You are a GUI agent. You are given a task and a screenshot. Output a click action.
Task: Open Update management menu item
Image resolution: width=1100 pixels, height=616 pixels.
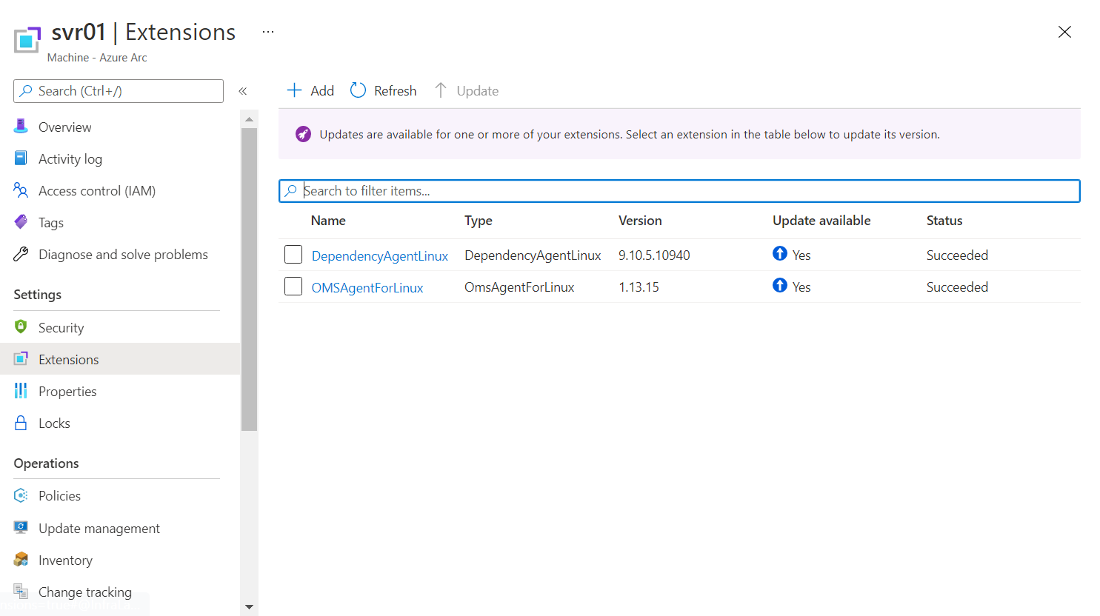(x=99, y=529)
